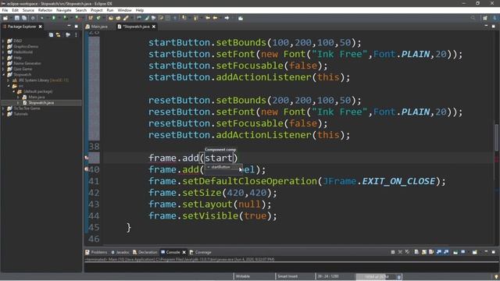
Task: Switch to the Main.java editor tab
Action: (x=97, y=27)
